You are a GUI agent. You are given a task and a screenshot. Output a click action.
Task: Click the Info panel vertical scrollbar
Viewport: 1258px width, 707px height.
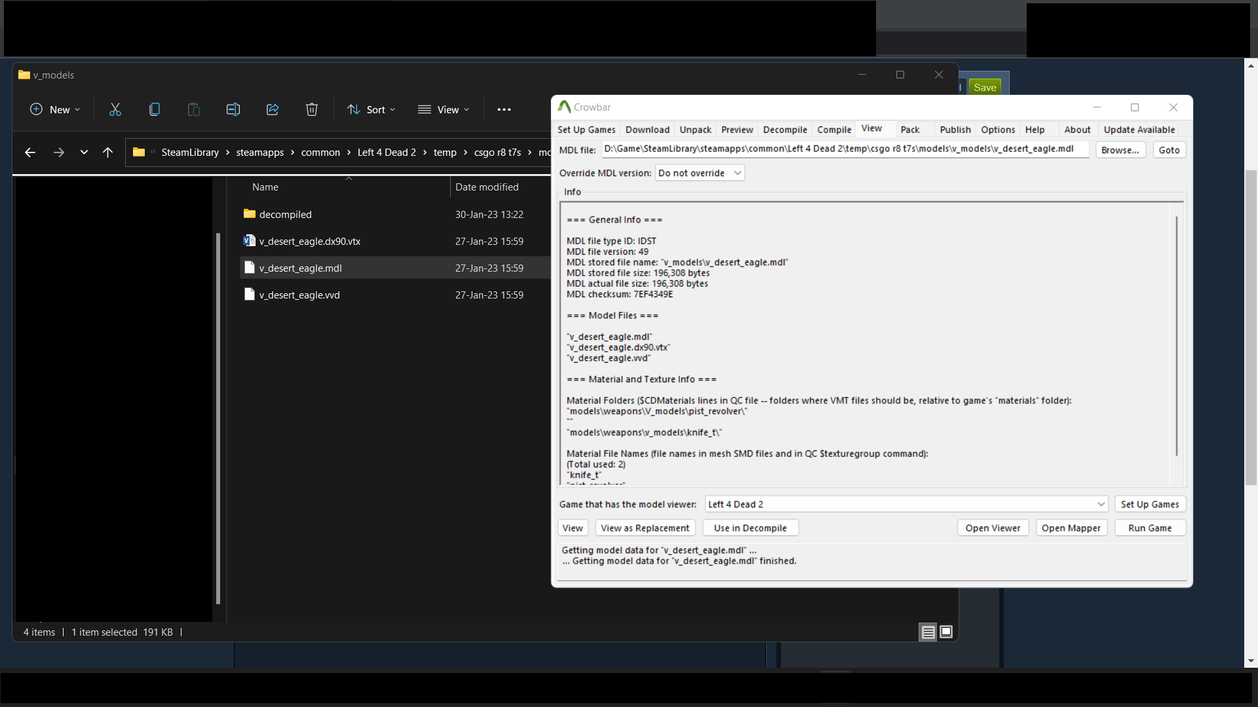click(1177, 337)
